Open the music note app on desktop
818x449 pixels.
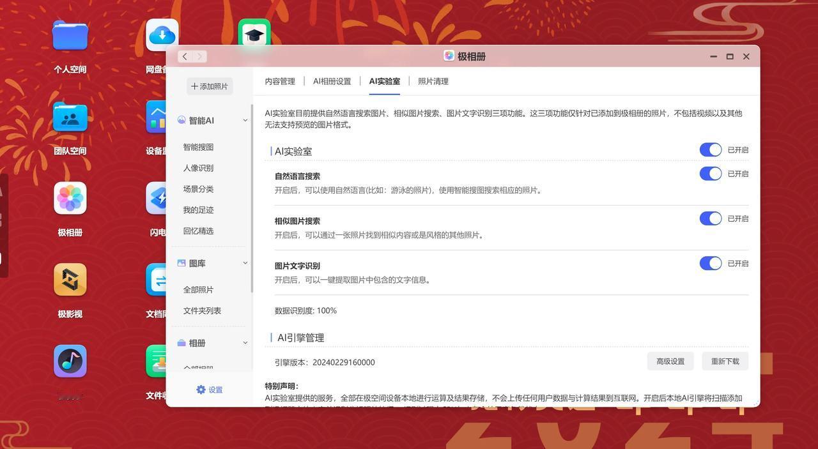(x=70, y=361)
